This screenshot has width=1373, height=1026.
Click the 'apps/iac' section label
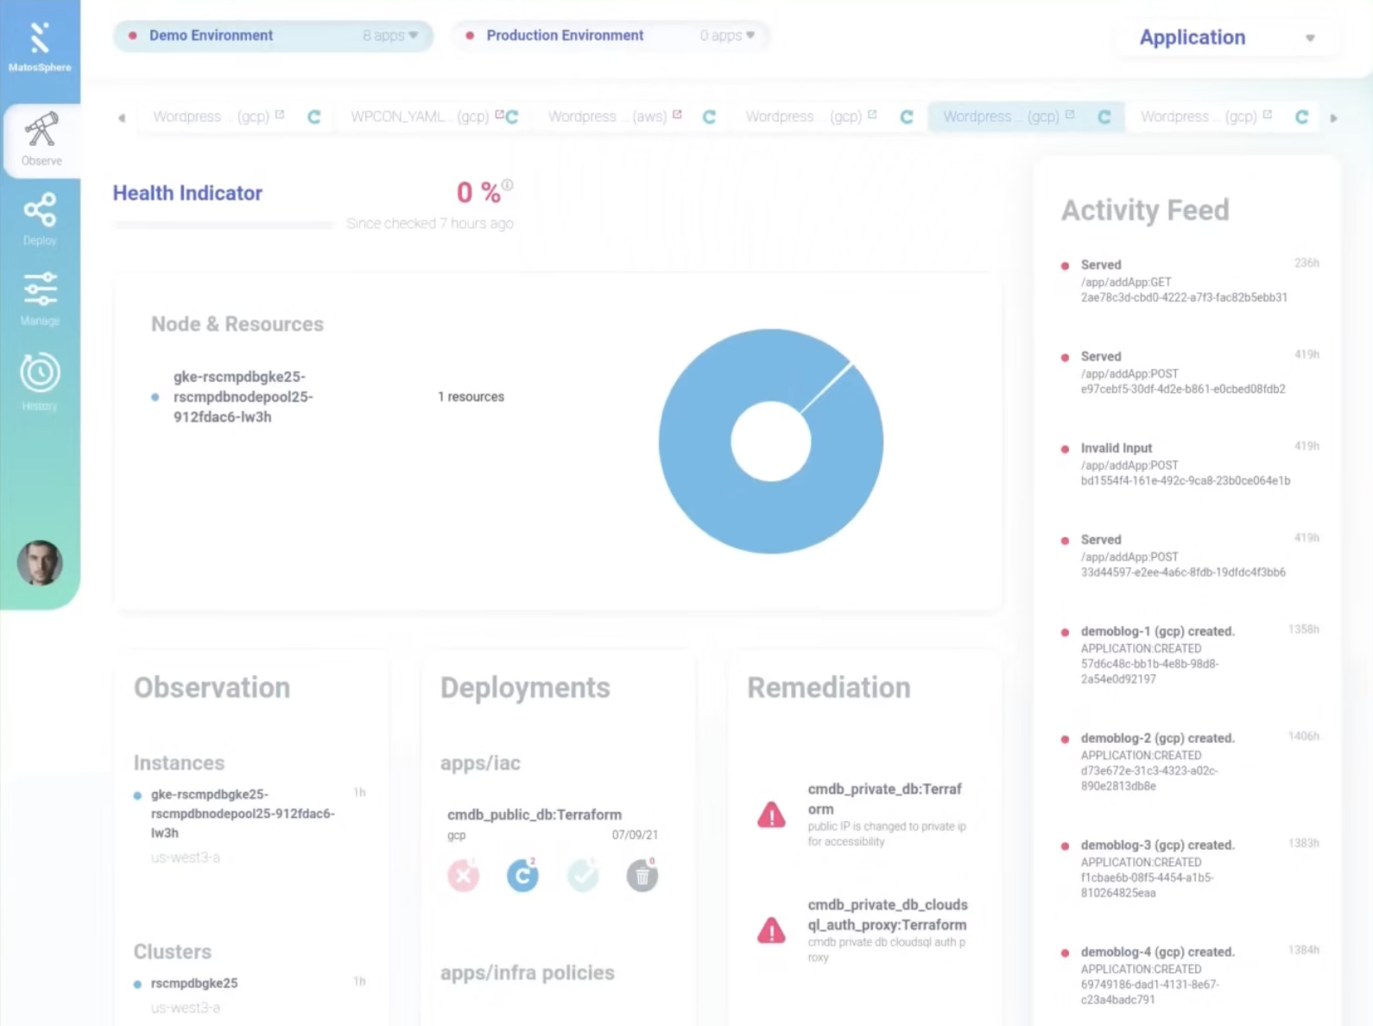tap(480, 763)
